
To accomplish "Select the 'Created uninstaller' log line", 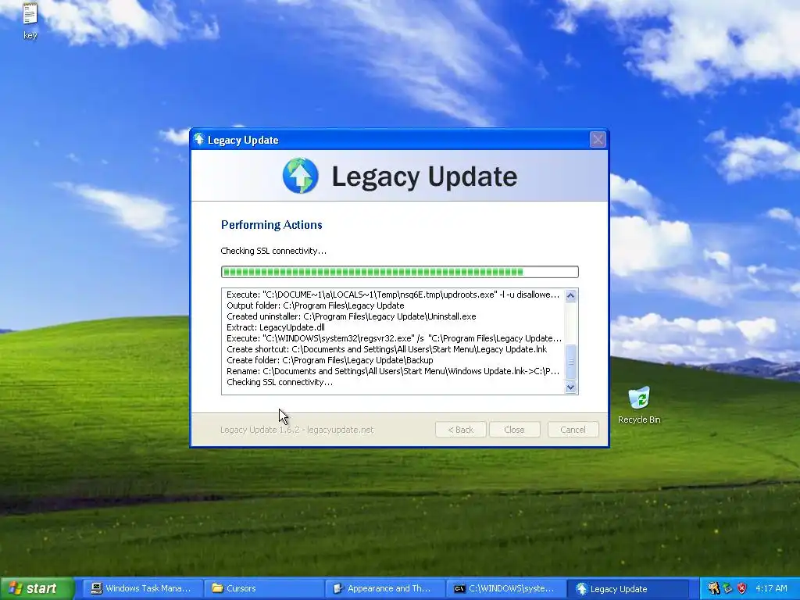I will (351, 316).
